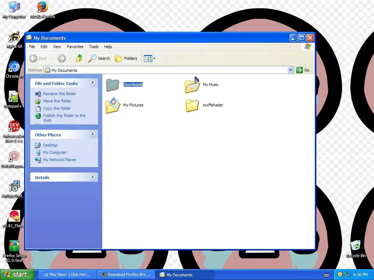Image resolution: width=374 pixels, height=280 pixels.
Task: Click the keyboard tray icon
Action: coord(327,275)
